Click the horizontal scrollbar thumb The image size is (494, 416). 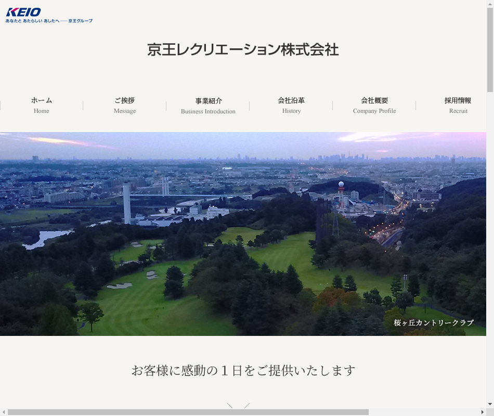click(x=188, y=412)
